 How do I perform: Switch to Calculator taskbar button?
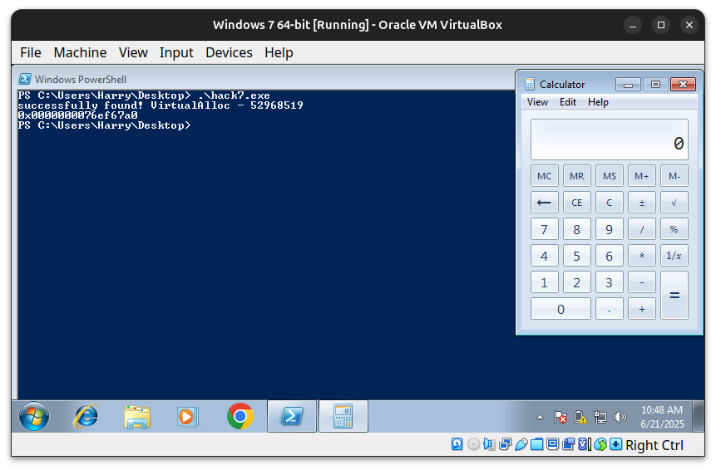343,416
